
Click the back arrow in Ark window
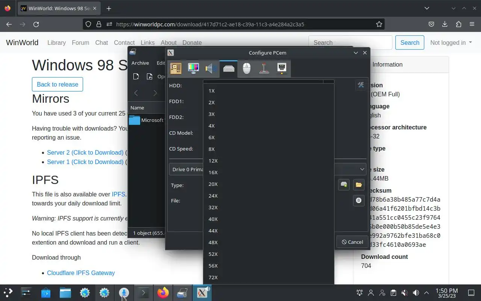(x=136, y=93)
